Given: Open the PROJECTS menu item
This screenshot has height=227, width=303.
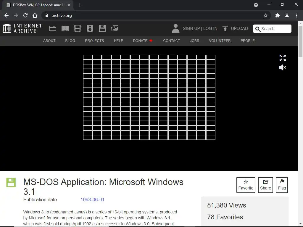Looking at the screenshot, I should (94, 41).
